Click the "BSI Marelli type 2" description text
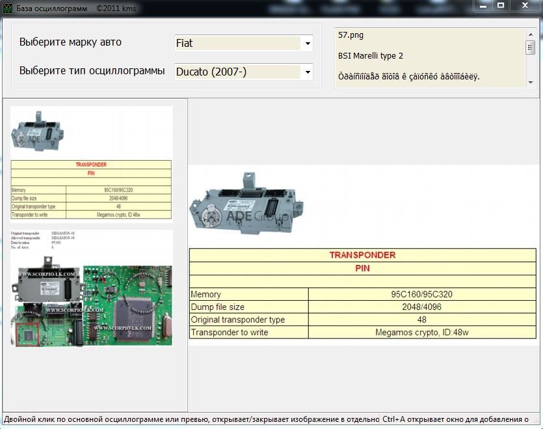 click(371, 56)
